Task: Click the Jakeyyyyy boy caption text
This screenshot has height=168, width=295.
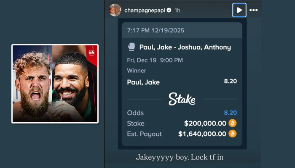Action: tap(180, 157)
